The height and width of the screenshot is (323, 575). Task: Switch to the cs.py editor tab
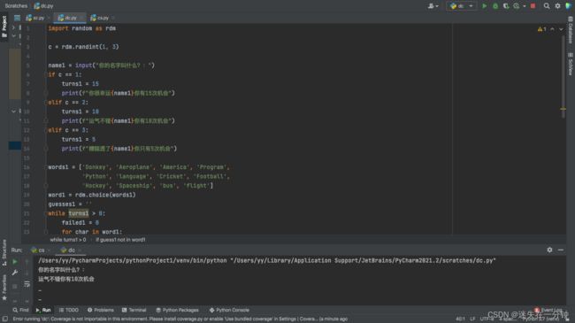tap(102, 18)
